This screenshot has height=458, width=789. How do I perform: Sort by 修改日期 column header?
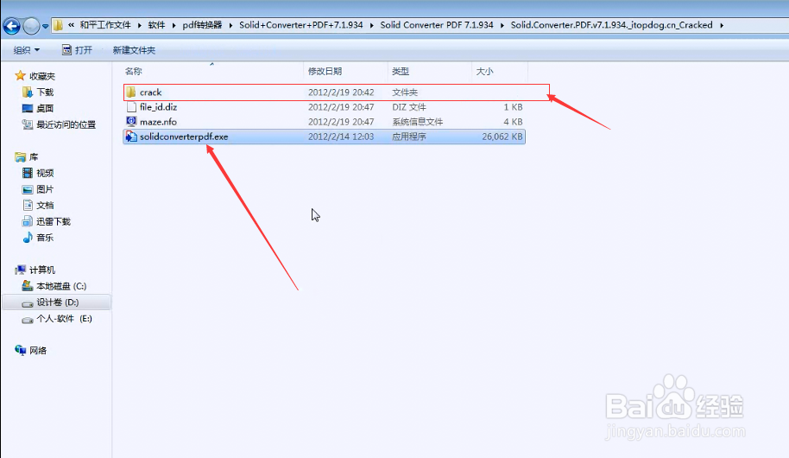(x=325, y=72)
